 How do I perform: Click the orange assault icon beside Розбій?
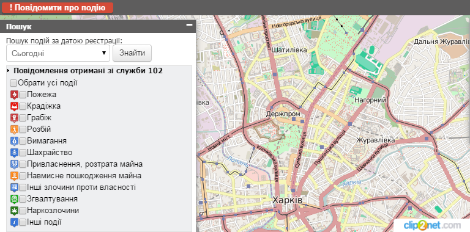(x=14, y=129)
